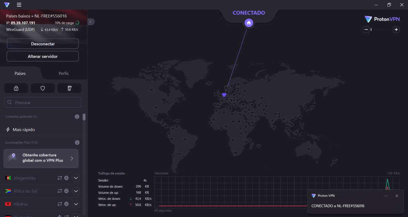Select the Afeganistão country row
The image size is (408, 217).
pyautogui.click(x=41, y=178)
